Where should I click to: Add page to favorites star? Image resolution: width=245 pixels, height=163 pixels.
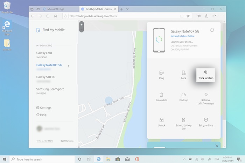[188, 16]
